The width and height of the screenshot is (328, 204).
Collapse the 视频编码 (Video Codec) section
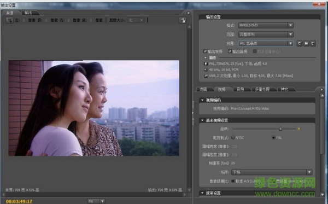pyautogui.click(x=202, y=100)
